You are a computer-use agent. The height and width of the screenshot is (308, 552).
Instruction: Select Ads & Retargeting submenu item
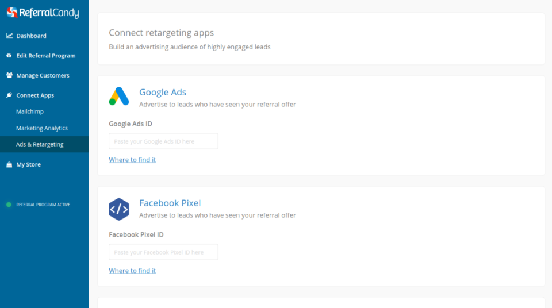[40, 144]
